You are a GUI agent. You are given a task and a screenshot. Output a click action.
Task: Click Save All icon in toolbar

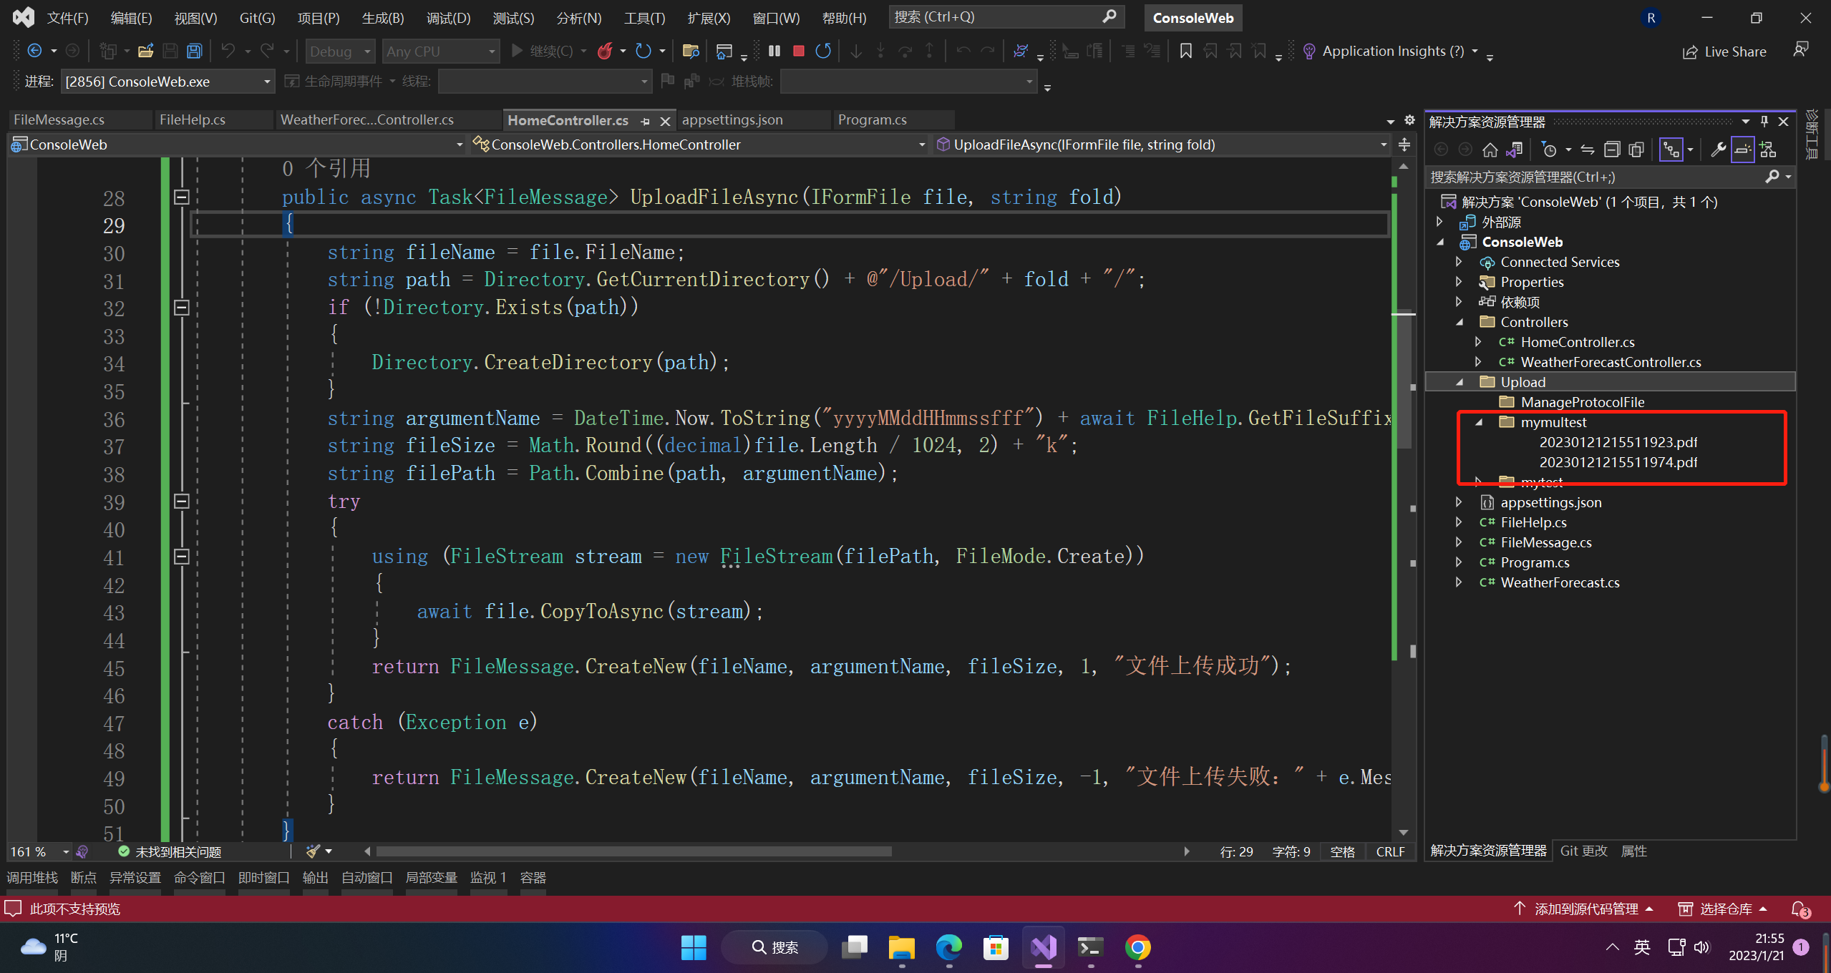pyautogui.click(x=194, y=51)
